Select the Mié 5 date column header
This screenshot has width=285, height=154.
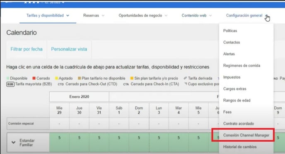(198, 110)
